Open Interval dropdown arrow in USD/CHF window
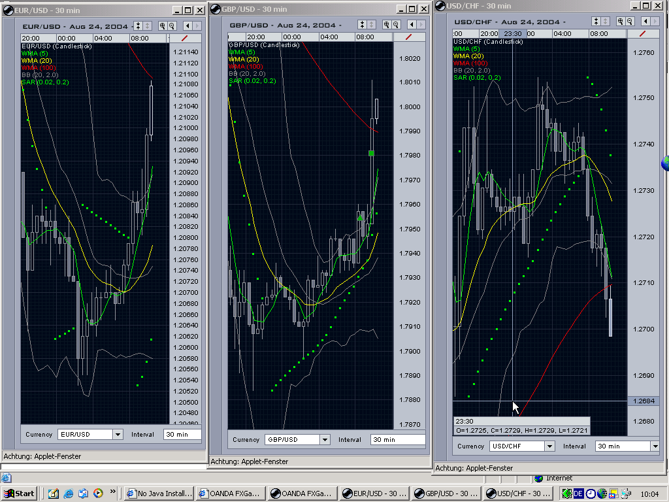The width and height of the screenshot is (669, 502). [655, 446]
